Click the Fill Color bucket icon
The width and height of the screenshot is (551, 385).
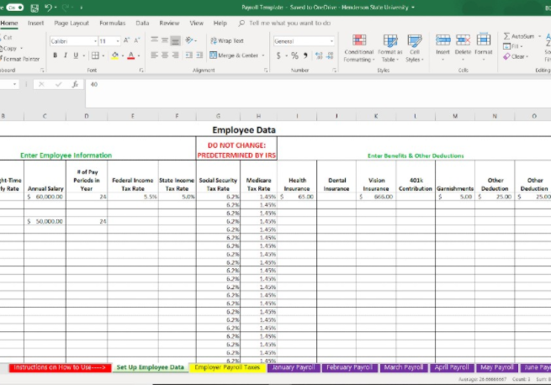(115, 55)
